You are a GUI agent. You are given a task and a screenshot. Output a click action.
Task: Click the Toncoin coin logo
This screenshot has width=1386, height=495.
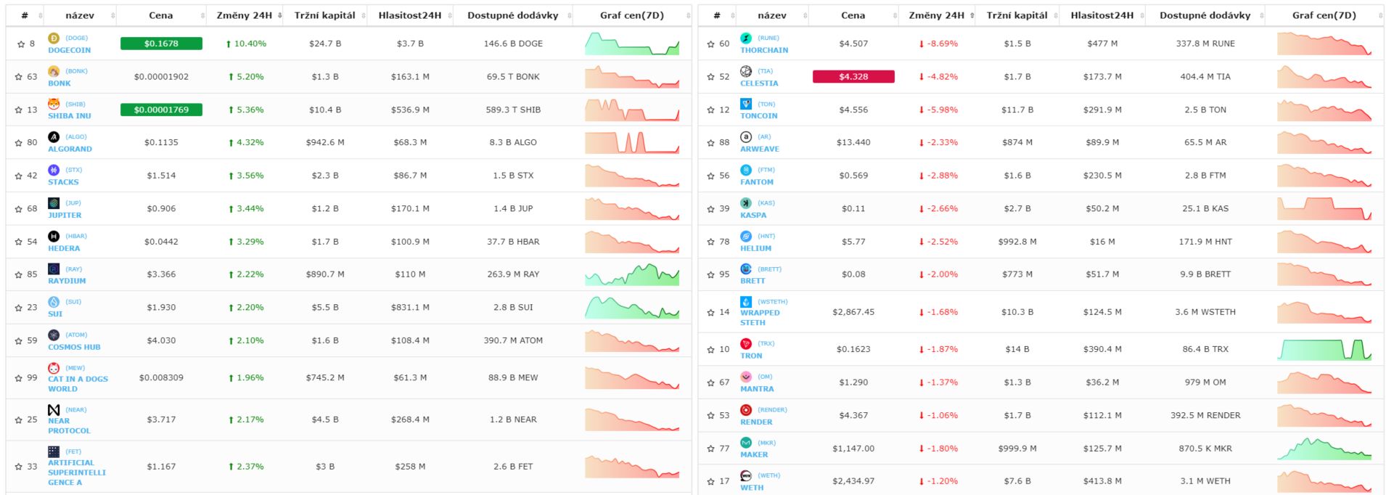[x=746, y=104]
